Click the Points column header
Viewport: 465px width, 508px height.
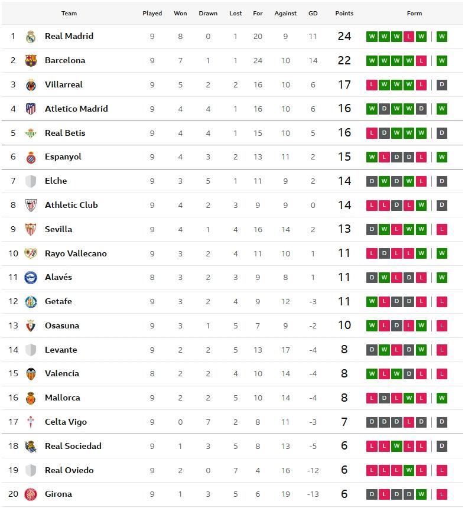tap(344, 14)
